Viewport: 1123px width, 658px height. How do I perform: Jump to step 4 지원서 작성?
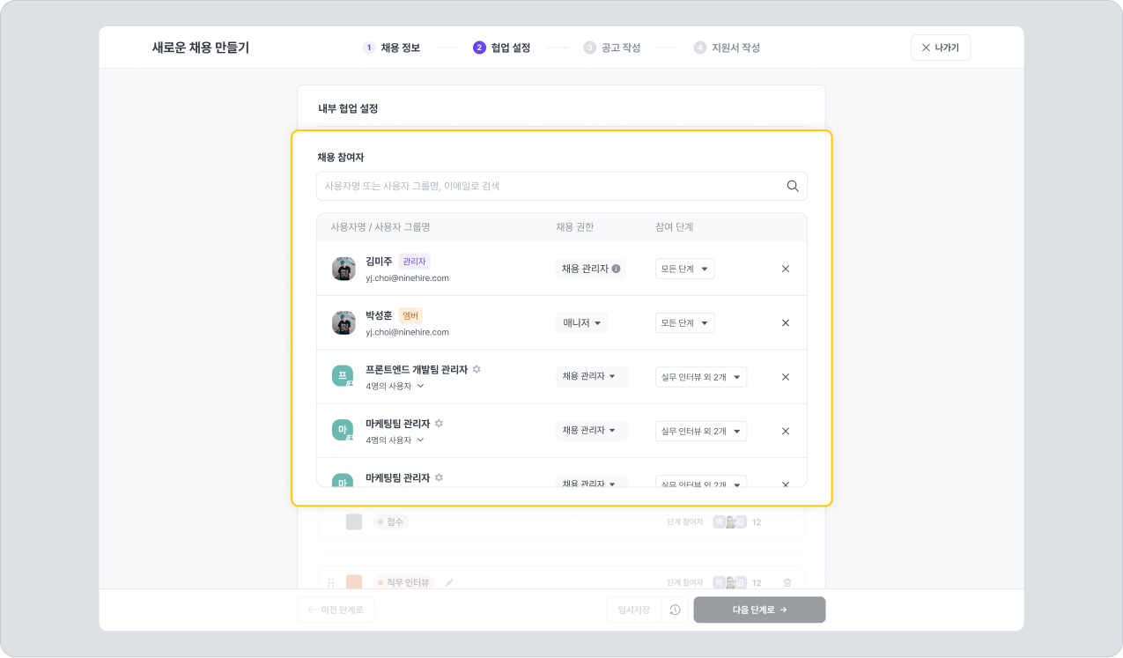[727, 48]
